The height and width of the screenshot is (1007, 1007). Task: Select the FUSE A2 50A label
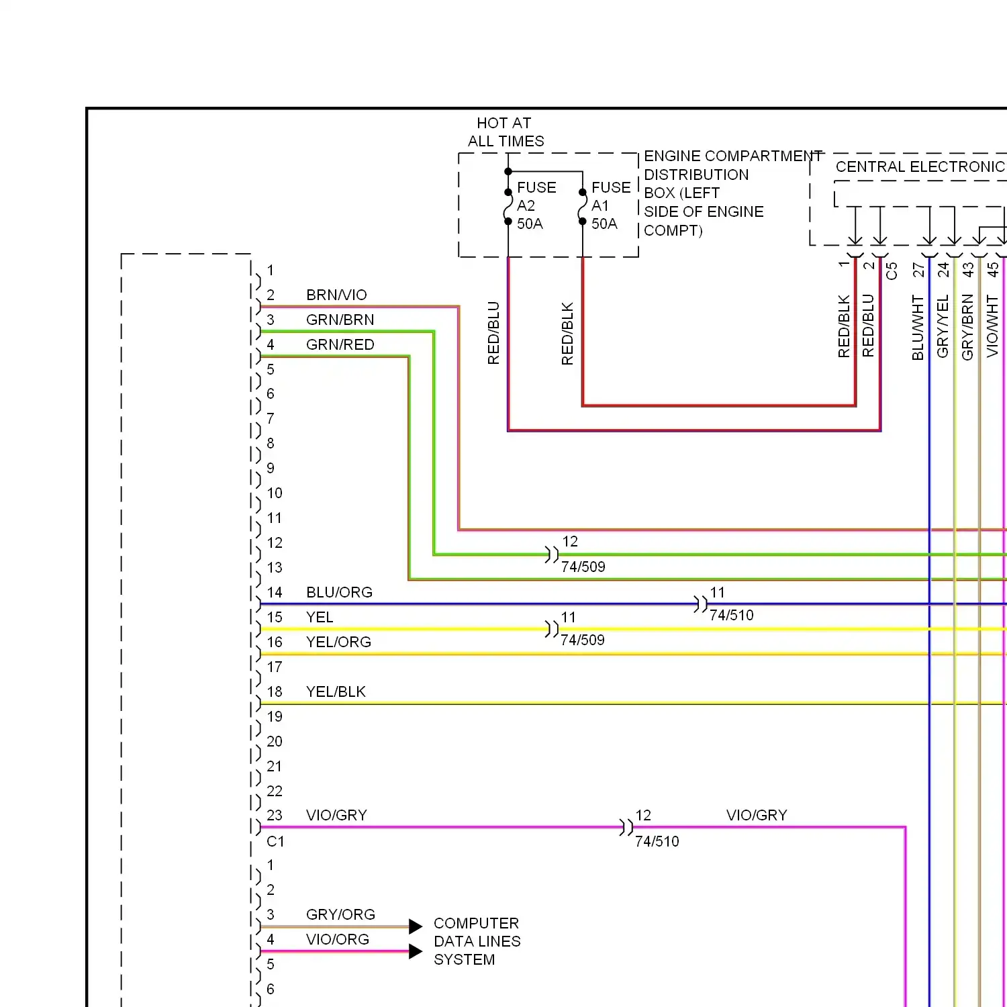536,205
